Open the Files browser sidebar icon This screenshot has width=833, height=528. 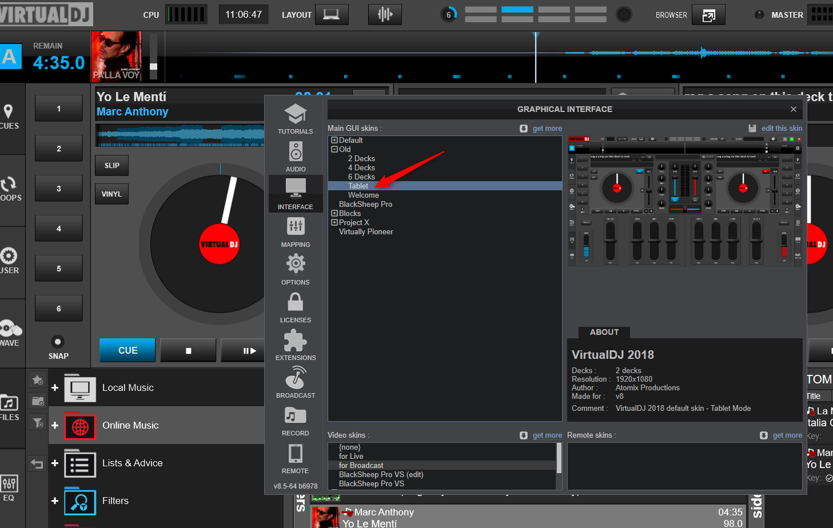(x=9, y=407)
